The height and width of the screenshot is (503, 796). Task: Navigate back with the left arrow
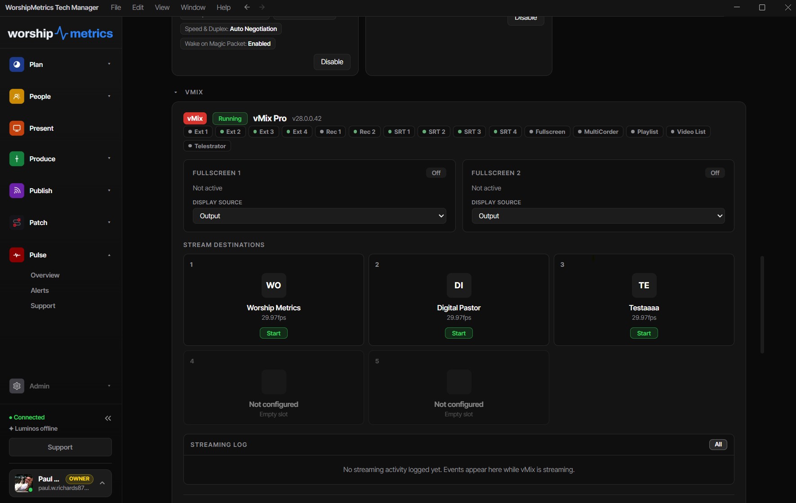coord(247,7)
